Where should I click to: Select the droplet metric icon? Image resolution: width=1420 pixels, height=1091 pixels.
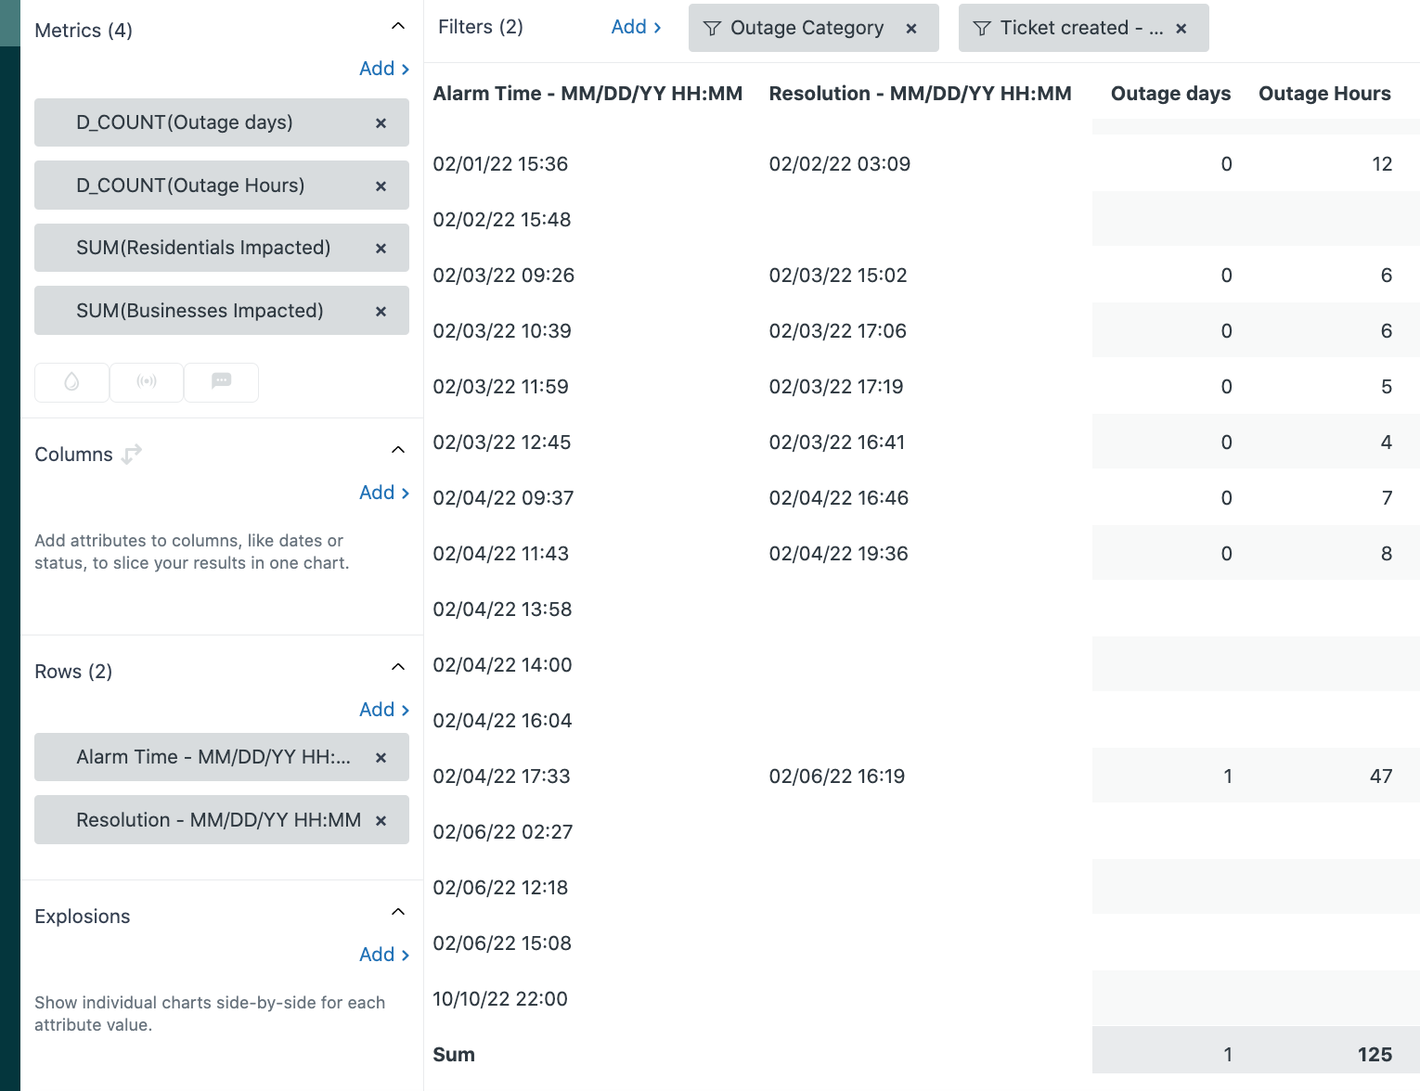(71, 382)
